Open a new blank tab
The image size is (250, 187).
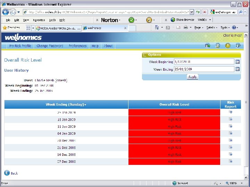pos(132,28)
